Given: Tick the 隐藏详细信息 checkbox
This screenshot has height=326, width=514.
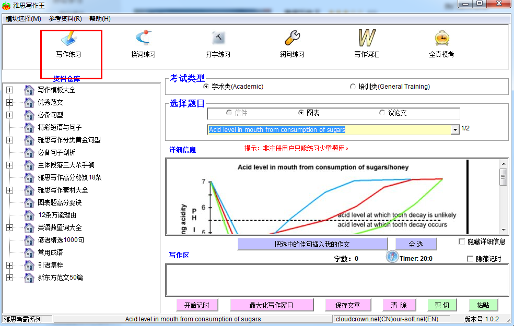Looking at the screenshot, I should (462, 242).
